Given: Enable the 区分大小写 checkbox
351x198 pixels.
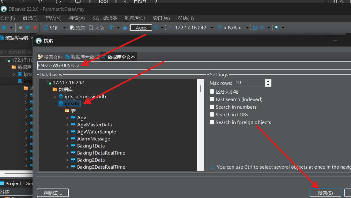Looking at the screenshot, I should (212, 92).
